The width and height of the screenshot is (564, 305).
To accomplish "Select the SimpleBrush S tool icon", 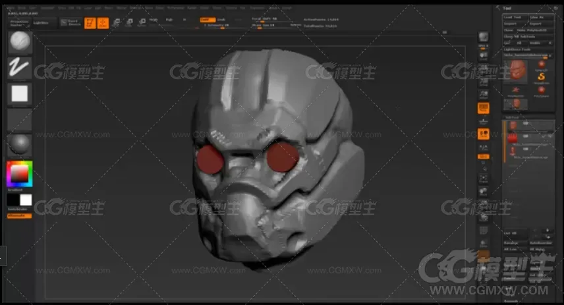I will coord(542,78).
